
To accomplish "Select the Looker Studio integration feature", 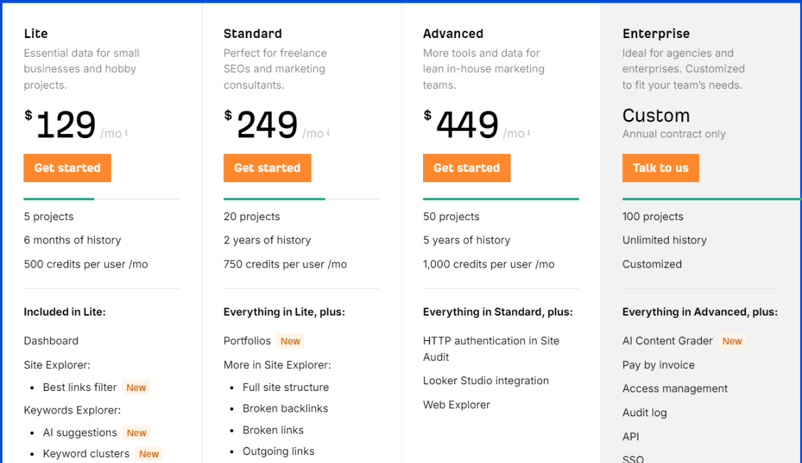I will click(486, 381).
